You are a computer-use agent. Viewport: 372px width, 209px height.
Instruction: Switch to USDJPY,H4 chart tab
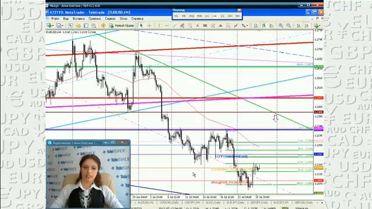tap(192, 203)
